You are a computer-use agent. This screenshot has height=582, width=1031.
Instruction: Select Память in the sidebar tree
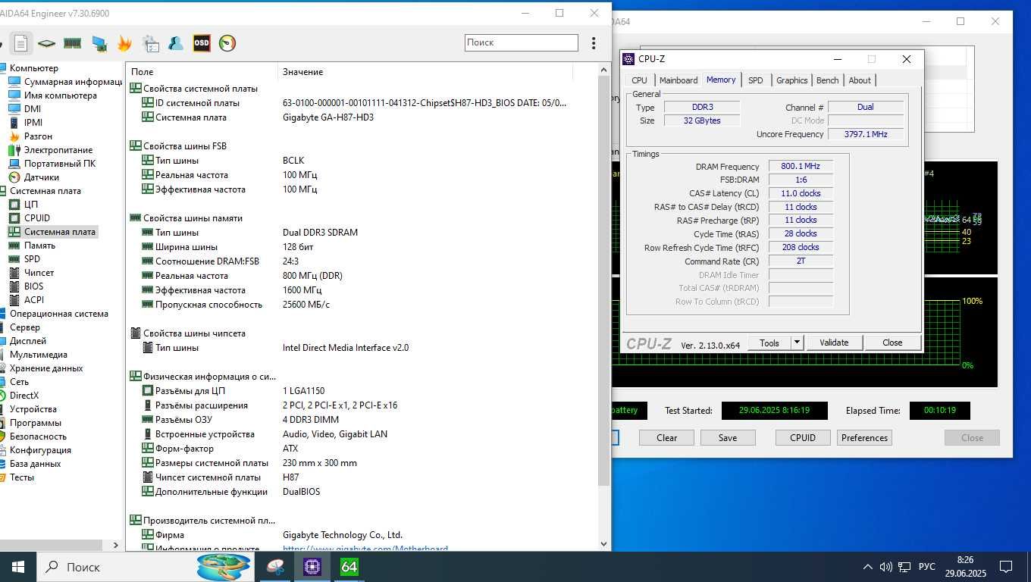39,246
